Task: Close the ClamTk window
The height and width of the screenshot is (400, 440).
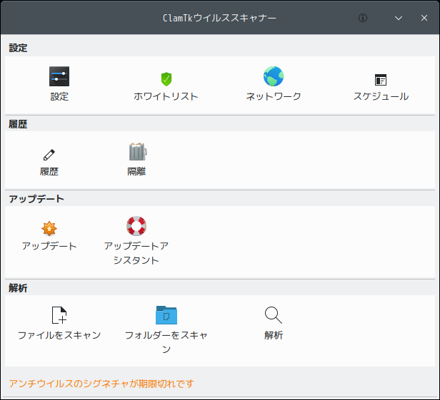Action: coord(424,18)
